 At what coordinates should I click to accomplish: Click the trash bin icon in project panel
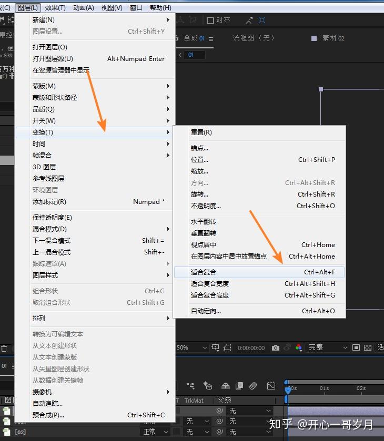coord(4,348)
